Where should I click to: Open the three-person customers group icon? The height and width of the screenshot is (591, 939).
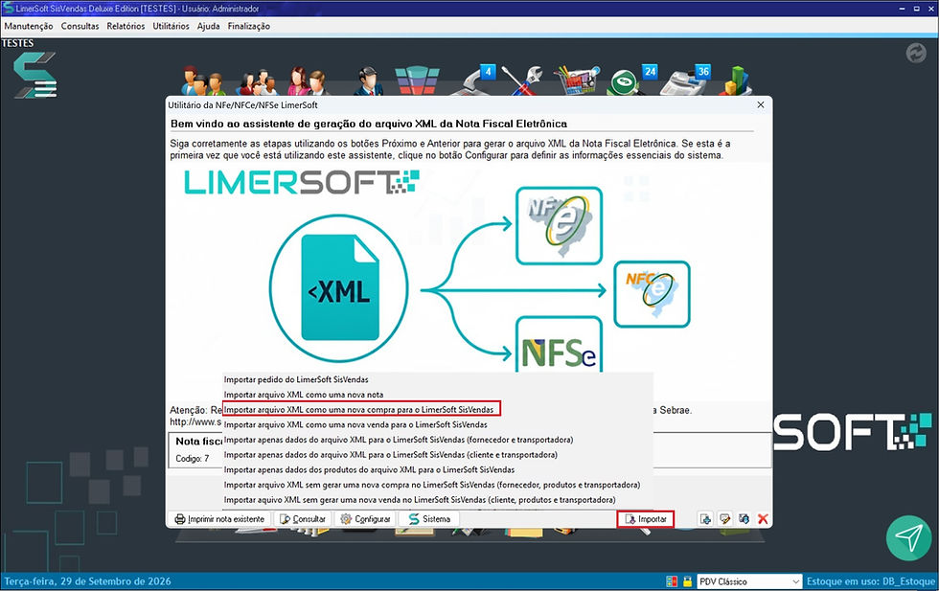[203, 80]
